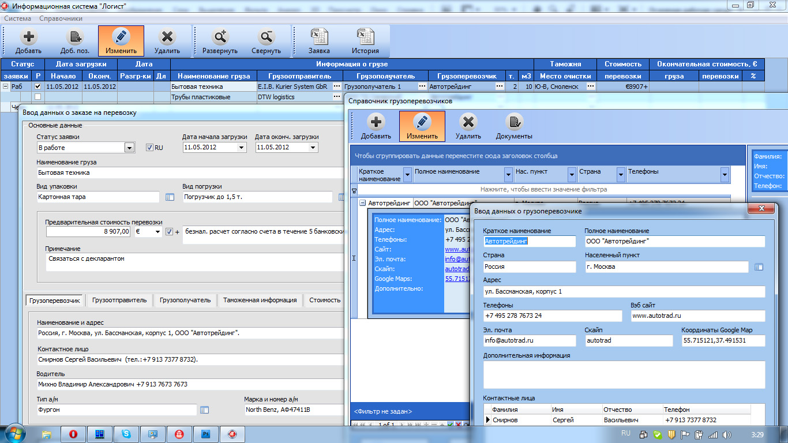Image resolution: width=788 pixels, height=443 pixels.
Task: Open Skype from the Windows taskbar
Action: coord(126,434)
